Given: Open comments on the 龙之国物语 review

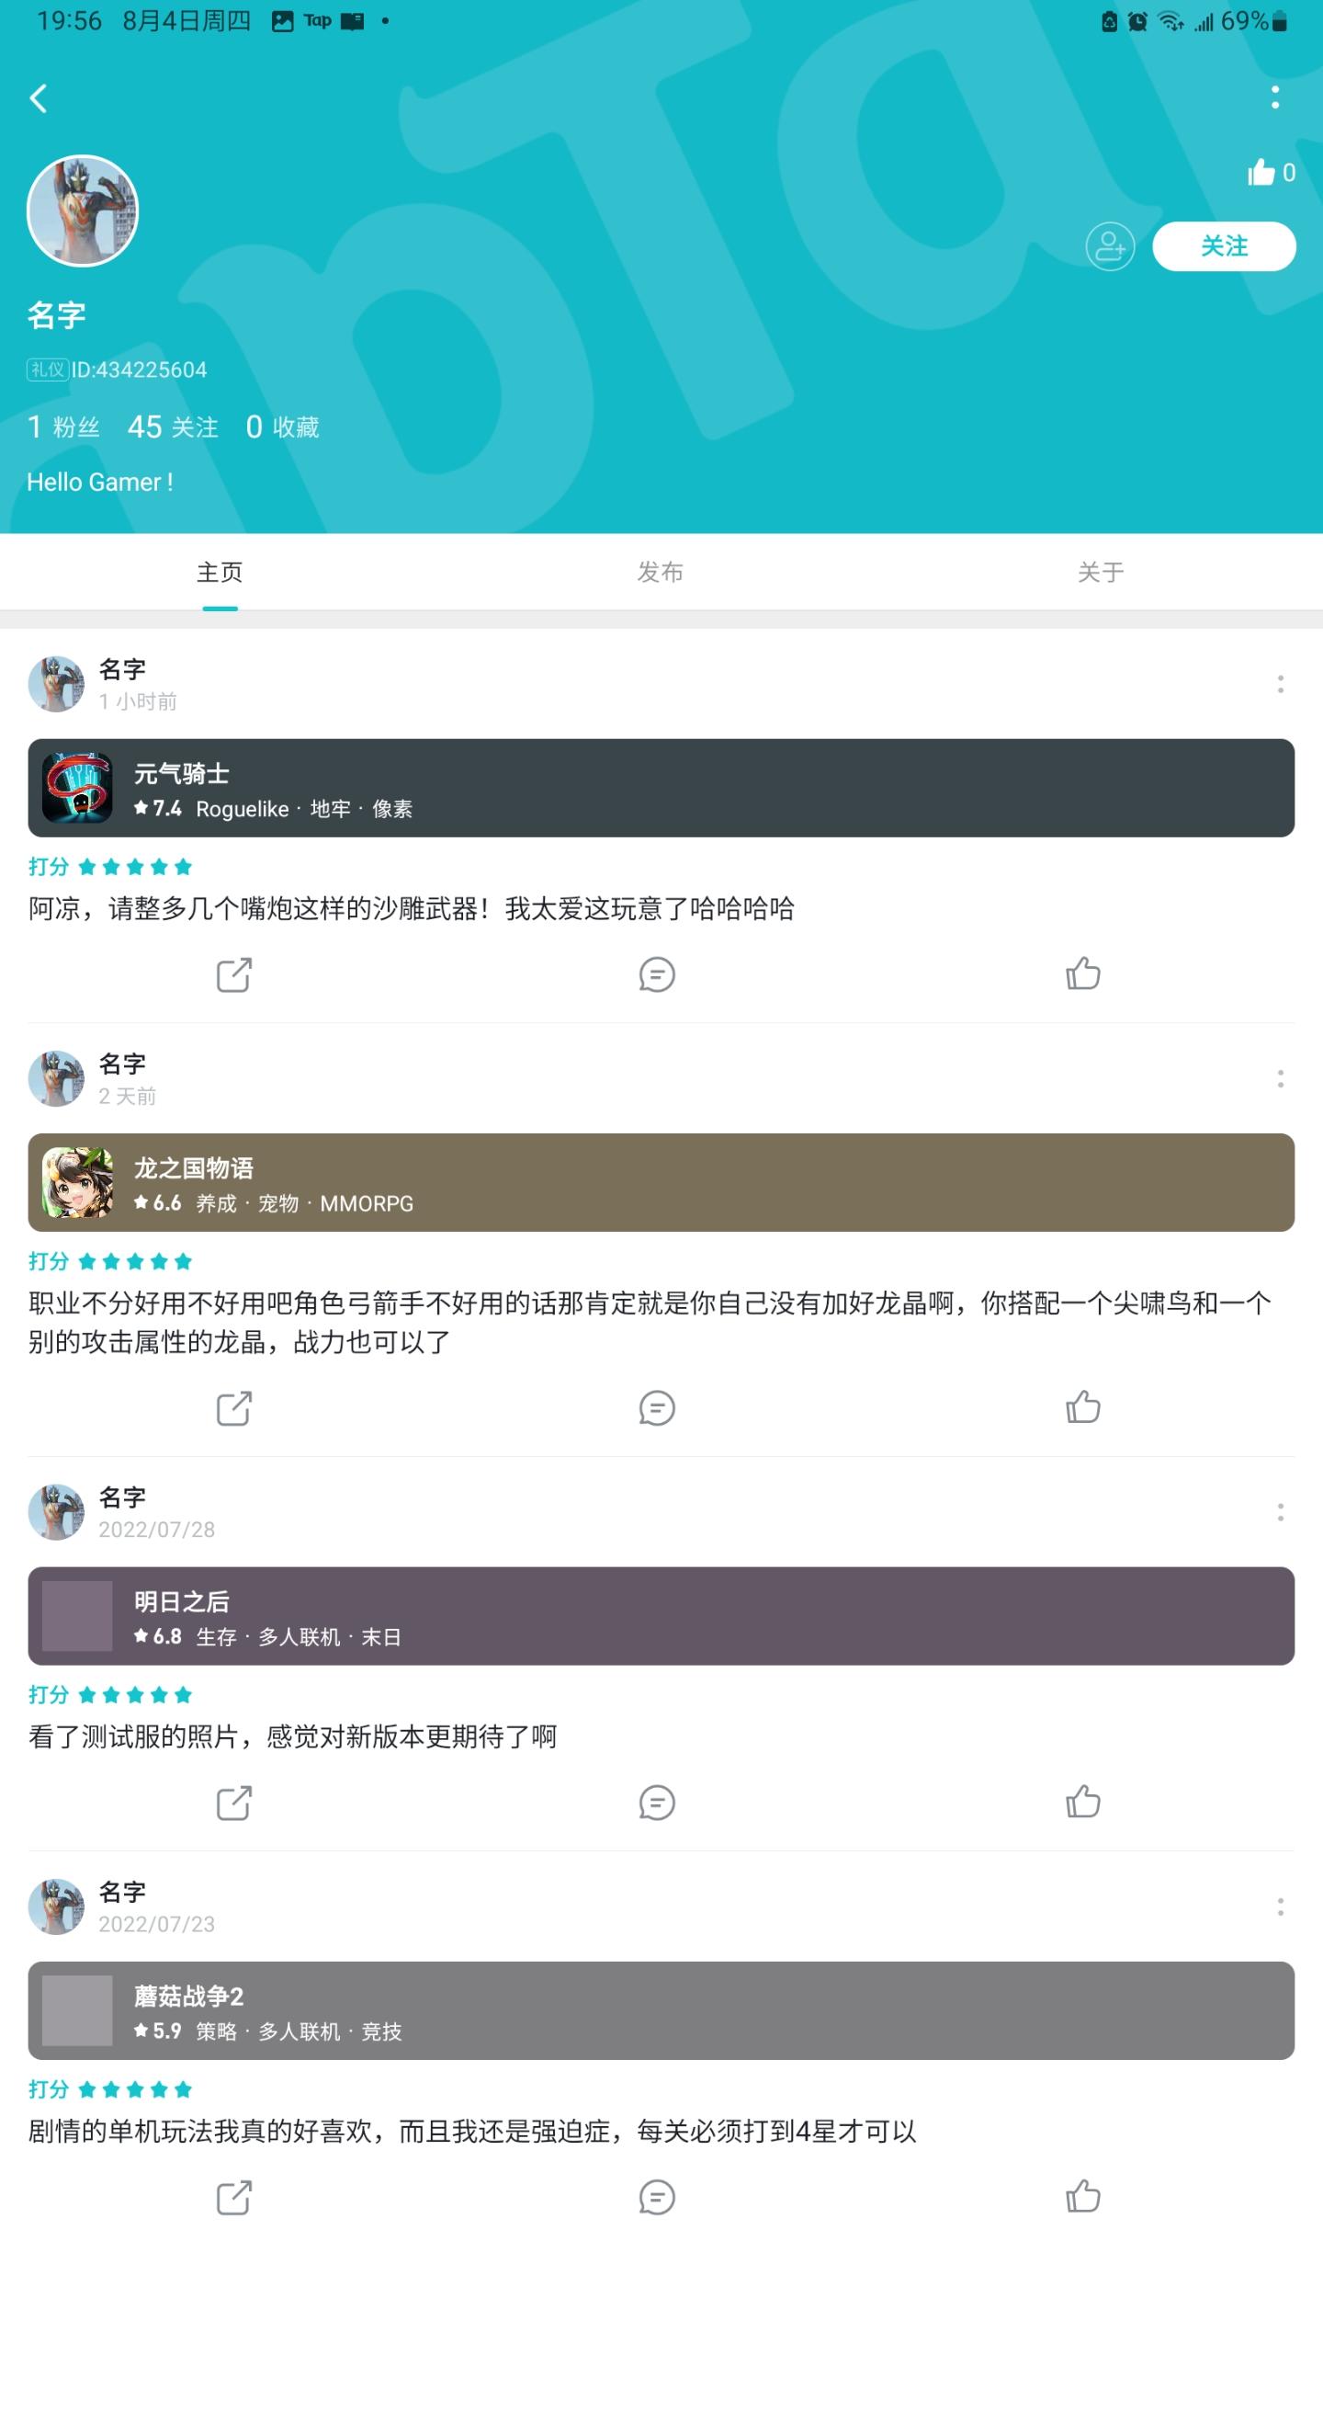Looking at the screenshot, I should click(x=657, y=1408).
